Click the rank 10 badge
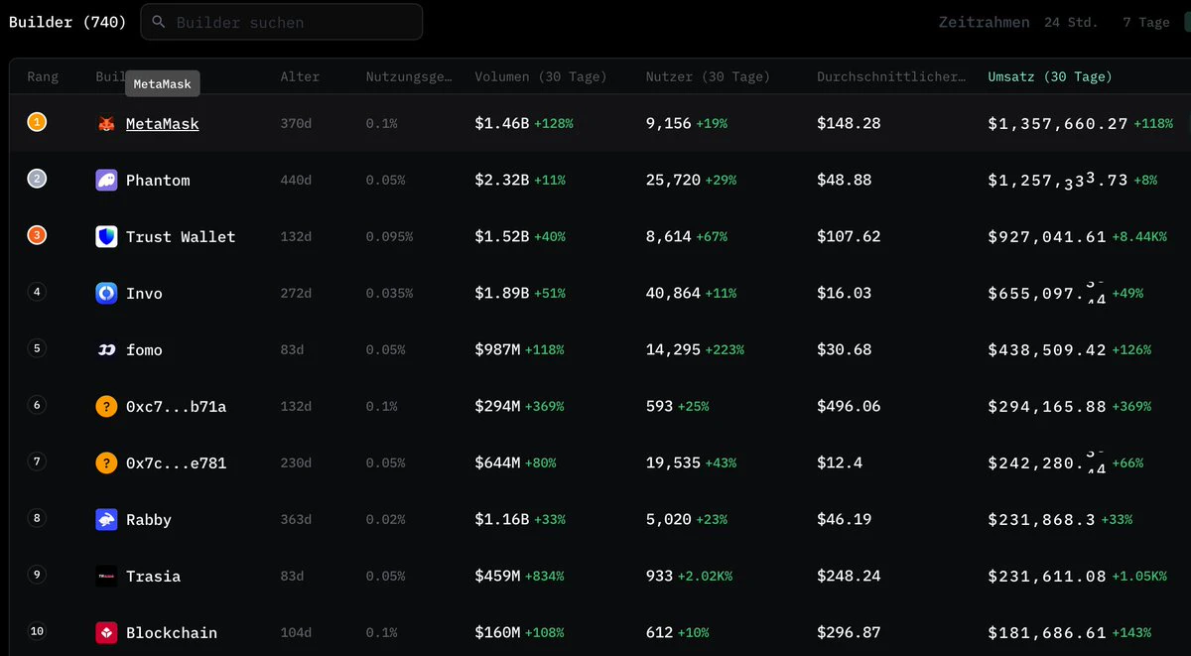Viewport: 1191px width, 656px height. click(37, 631)
